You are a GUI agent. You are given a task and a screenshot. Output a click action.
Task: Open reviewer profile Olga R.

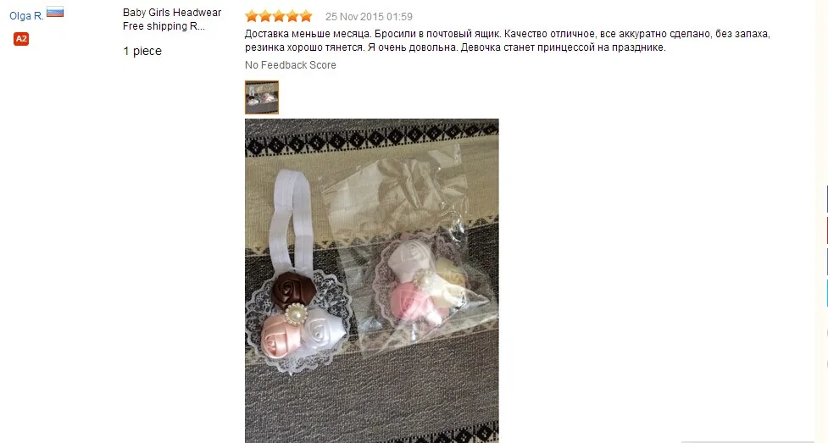click(x=26, y=16)
